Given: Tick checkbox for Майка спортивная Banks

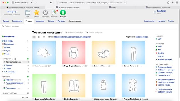Looking at the screenshot, I should tap(93, 99).
